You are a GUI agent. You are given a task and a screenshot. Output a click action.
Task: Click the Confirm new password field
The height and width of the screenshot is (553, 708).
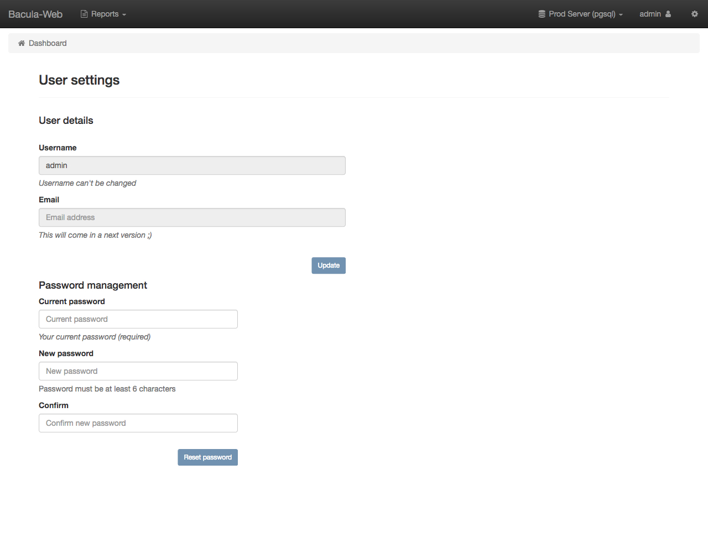pos(138,423)
